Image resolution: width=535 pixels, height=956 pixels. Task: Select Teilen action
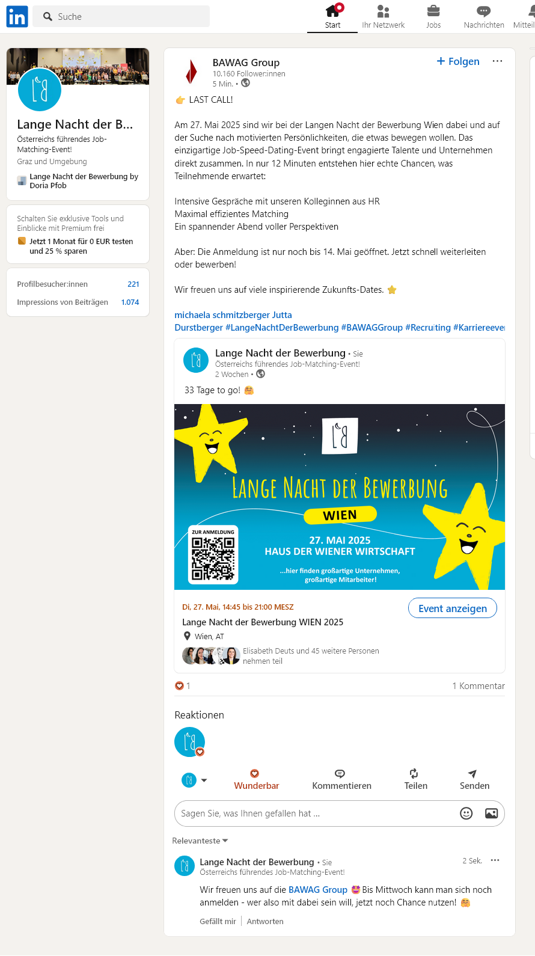click(415, 779)
